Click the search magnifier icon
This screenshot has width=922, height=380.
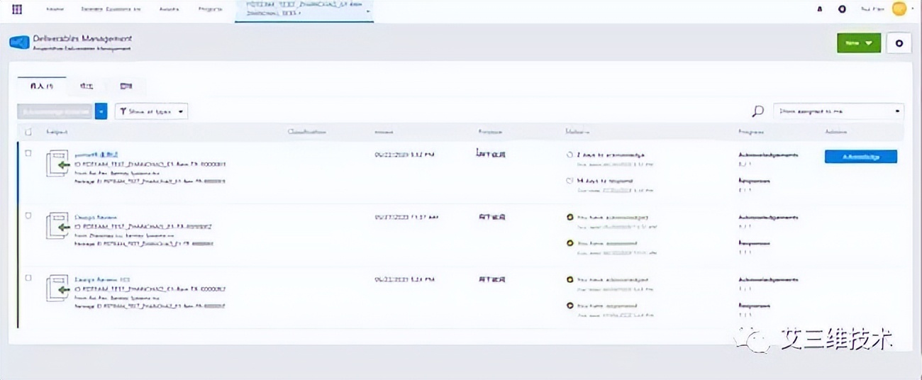point(758,111)
